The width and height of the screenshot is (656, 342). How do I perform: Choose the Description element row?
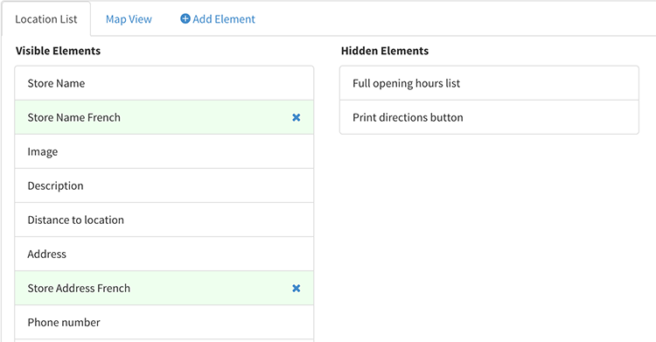coord(164,185)
